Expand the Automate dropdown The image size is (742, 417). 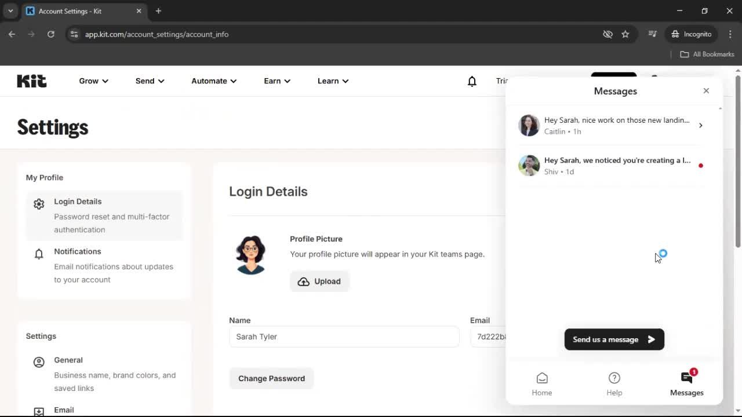point(213,81)
